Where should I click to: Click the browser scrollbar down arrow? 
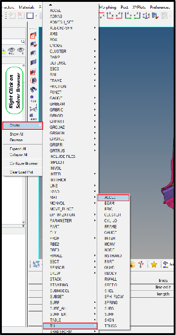click(23, 222)
